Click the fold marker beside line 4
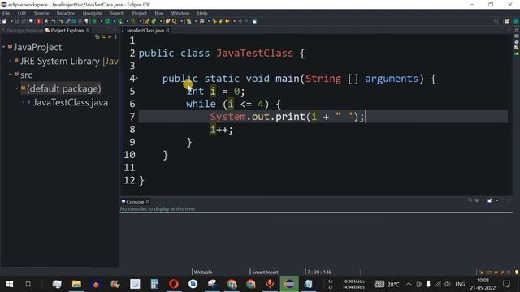 [137, 79]
